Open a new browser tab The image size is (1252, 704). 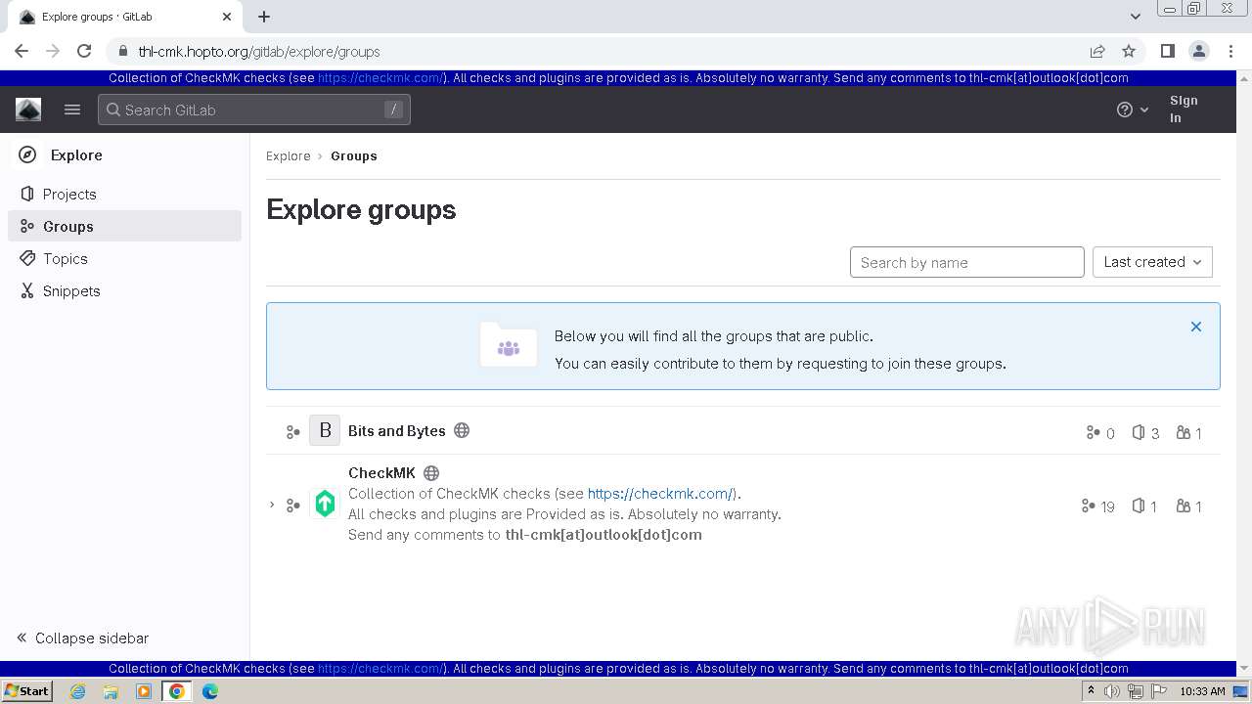coord(264,17)
